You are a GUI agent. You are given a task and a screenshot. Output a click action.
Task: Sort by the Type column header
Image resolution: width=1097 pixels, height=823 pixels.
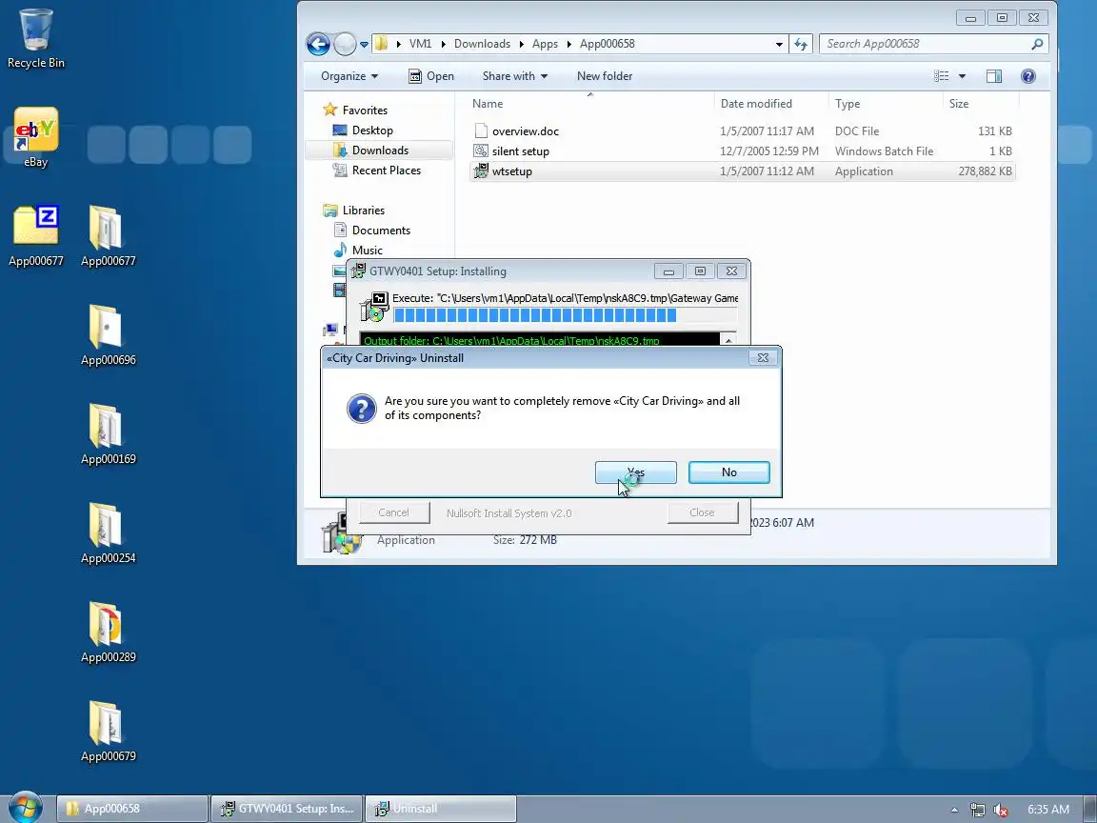click(x=886, y=104)
